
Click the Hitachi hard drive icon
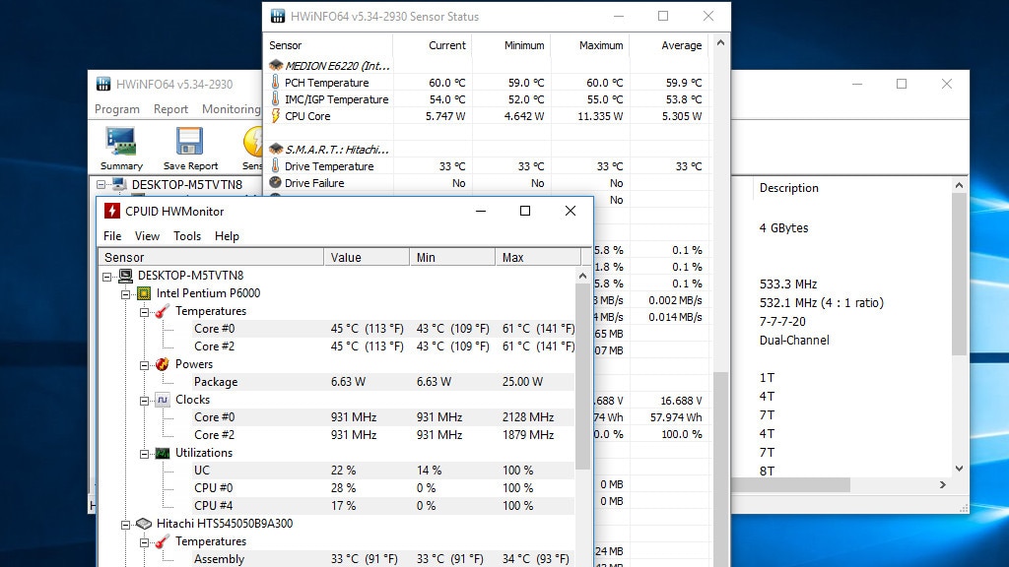tap(144, 524)
